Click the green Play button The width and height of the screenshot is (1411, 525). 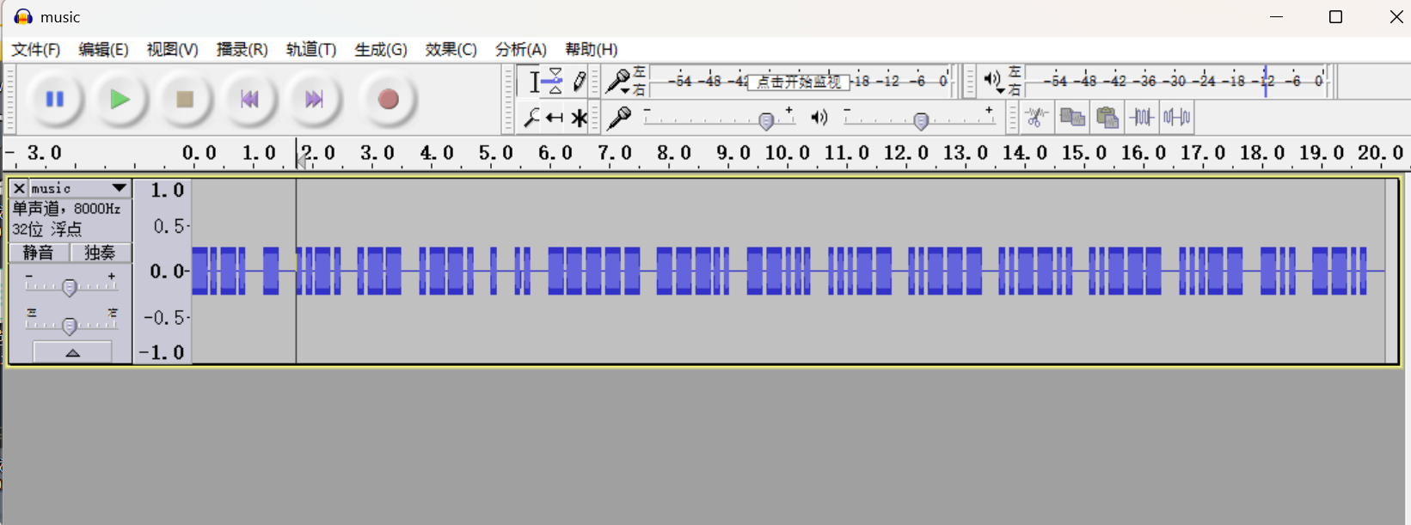[120, 100]
